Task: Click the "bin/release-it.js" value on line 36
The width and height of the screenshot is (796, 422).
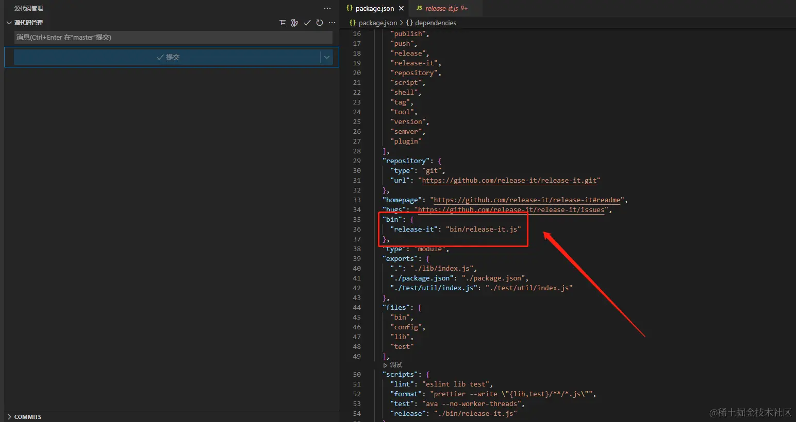Action: [x=483, y=230]
